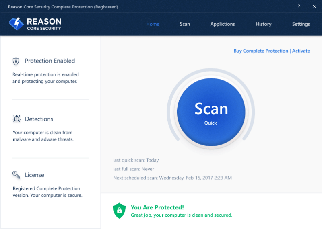Select the Protection Enabled heading
322x229 pixels.
(50, 61)
